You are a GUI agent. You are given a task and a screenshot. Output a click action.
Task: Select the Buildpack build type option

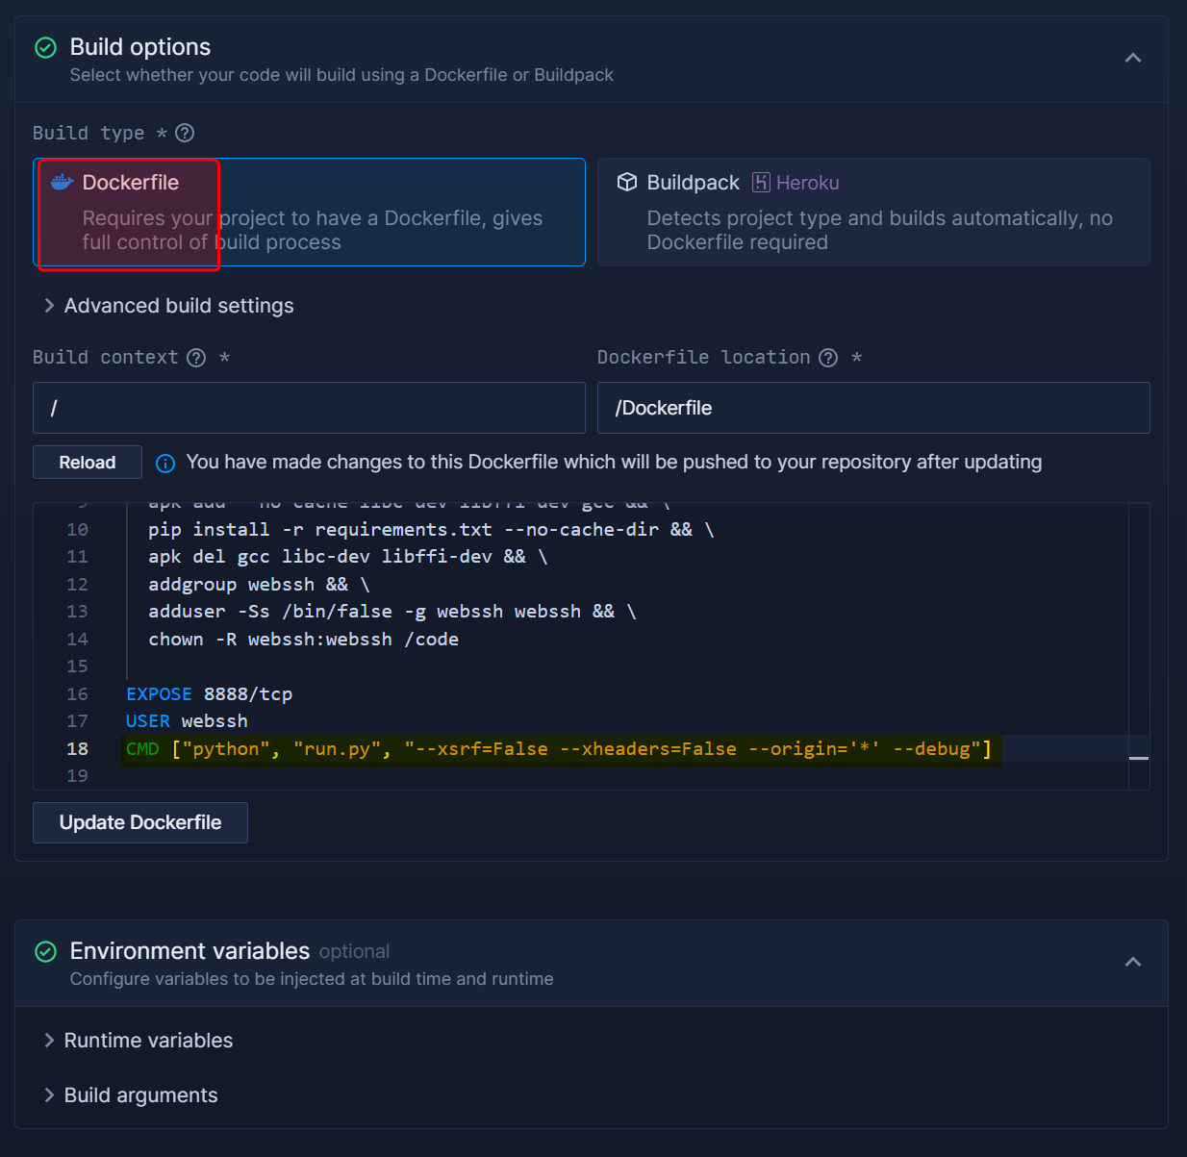coord(872,213)
